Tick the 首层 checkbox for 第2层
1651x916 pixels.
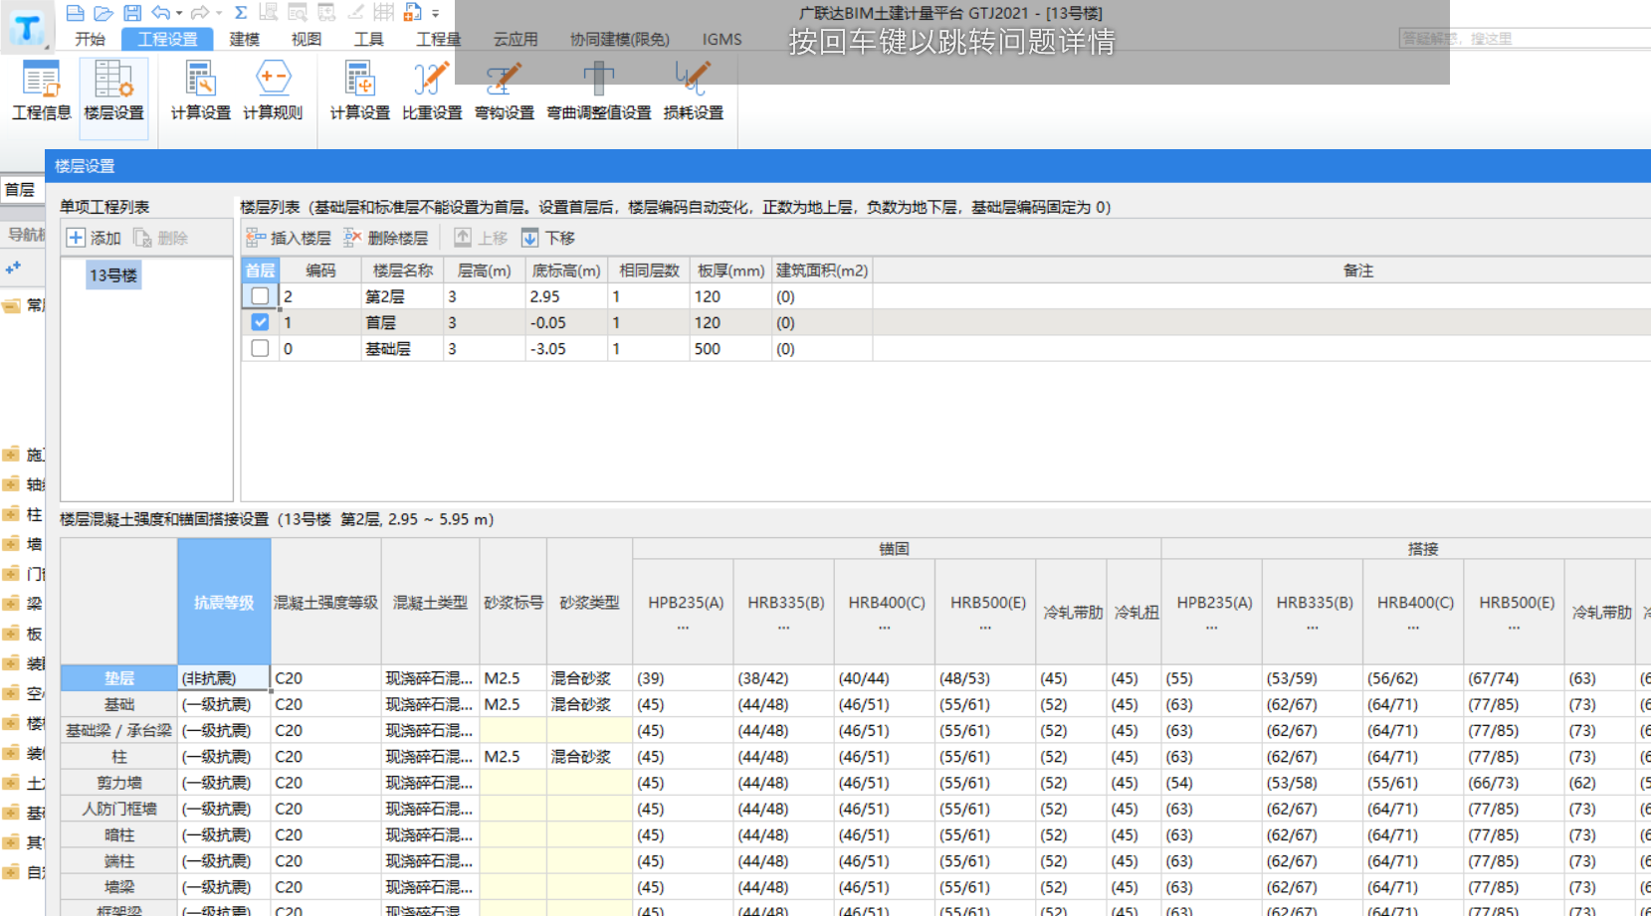click(260, 296)
